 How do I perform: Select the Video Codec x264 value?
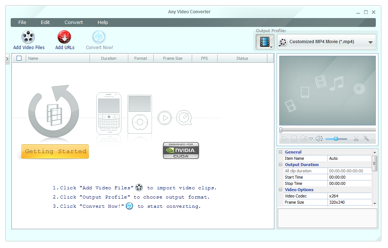349,196
